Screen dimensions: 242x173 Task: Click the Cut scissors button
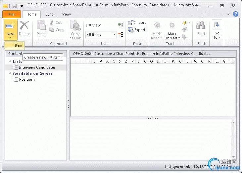tap(56, 22)
